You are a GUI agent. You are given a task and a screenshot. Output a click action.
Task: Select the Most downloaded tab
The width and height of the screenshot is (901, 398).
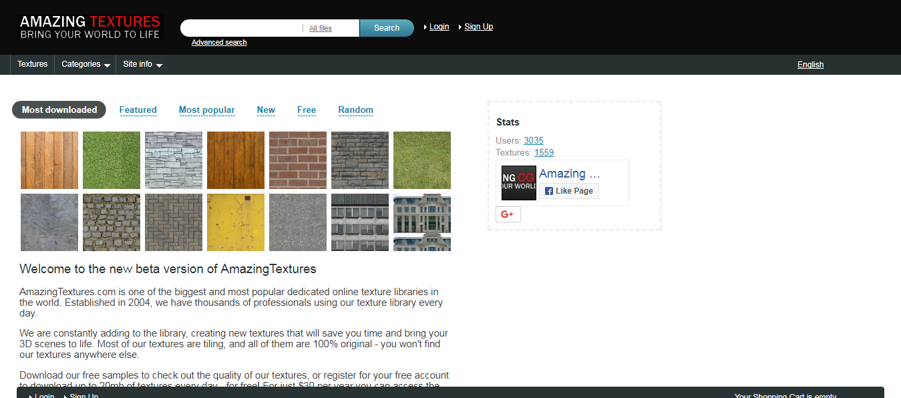(59, 110)
